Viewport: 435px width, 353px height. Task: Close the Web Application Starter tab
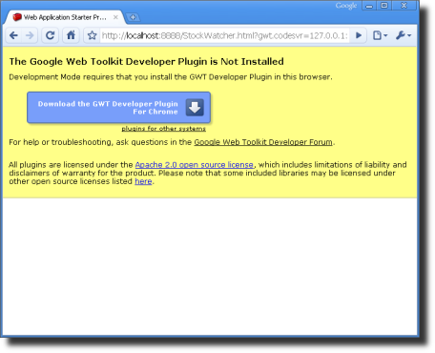[115, 17]
